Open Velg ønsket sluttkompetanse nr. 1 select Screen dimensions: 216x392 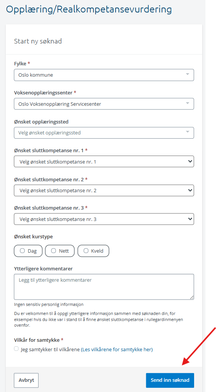[x=104, y=162]
